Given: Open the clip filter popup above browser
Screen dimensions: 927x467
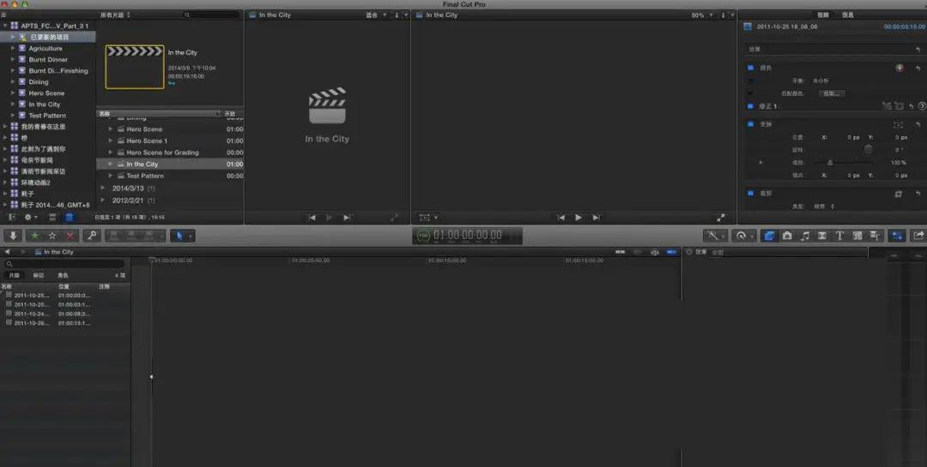Looking at the screenshot, I should 115,15.
